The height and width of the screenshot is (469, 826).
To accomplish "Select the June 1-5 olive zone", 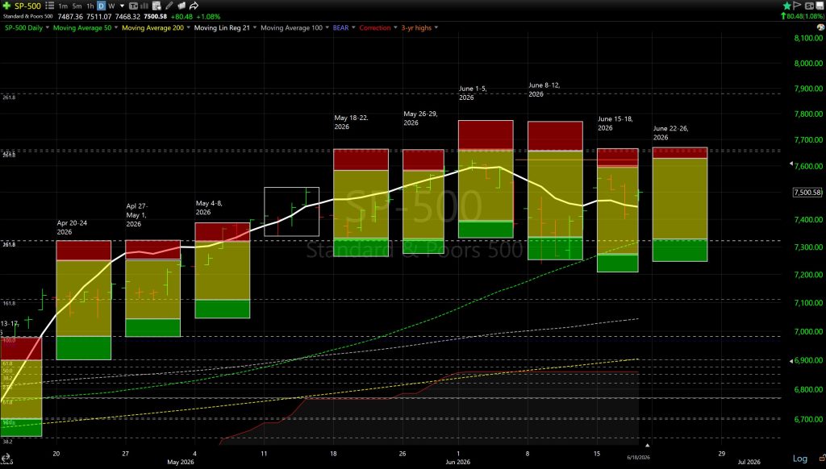I will 486,185.
